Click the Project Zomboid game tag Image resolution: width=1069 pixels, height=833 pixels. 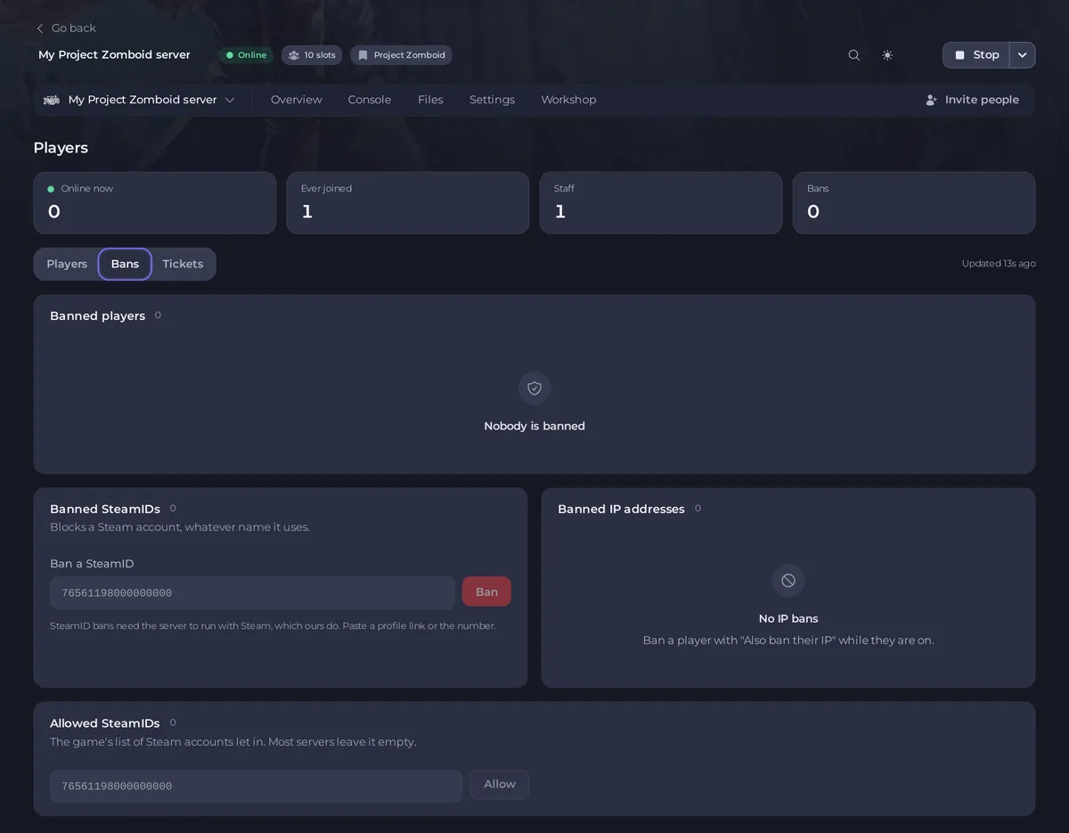click(401, 55)
